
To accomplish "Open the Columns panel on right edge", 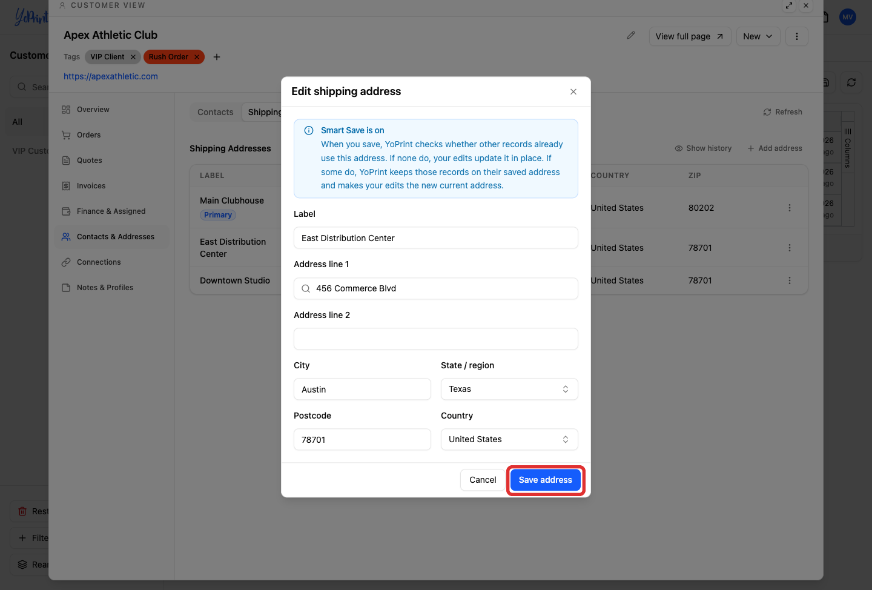I will [848, 148].
